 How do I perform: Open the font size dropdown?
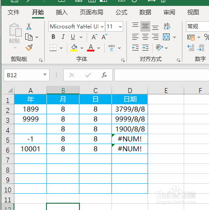pyautogui.click(x=120, y=27)
